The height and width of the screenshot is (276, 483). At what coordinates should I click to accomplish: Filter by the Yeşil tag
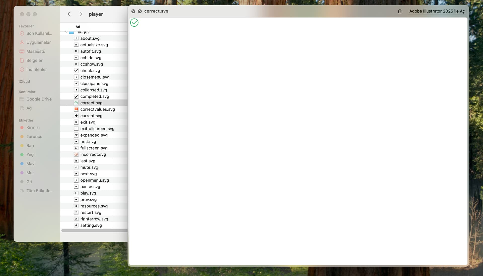click(x=31, y=155)
